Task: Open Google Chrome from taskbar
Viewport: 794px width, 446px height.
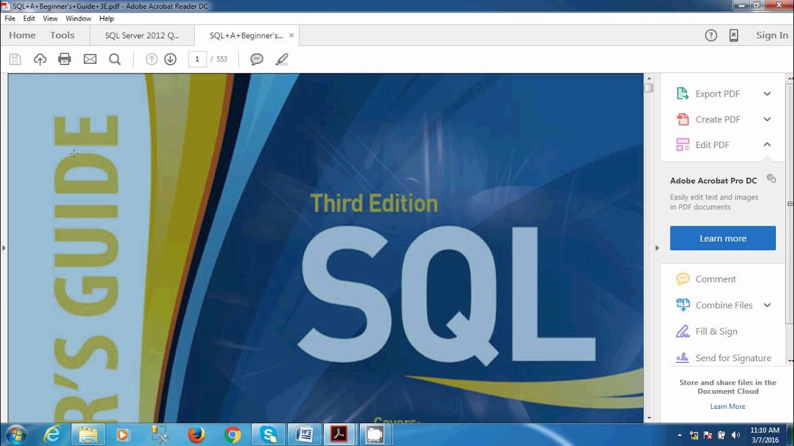Action: pyautogui.click(x=233, y=435)
